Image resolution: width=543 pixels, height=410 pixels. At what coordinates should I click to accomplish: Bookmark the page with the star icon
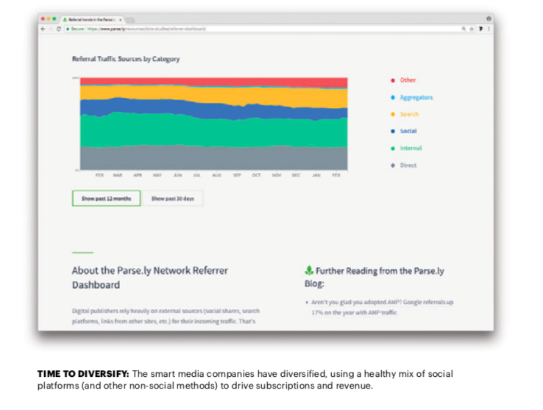pos(472,29)
